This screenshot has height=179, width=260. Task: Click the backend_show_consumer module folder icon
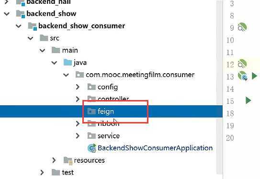pyautogui.click(x=32, y=26)
